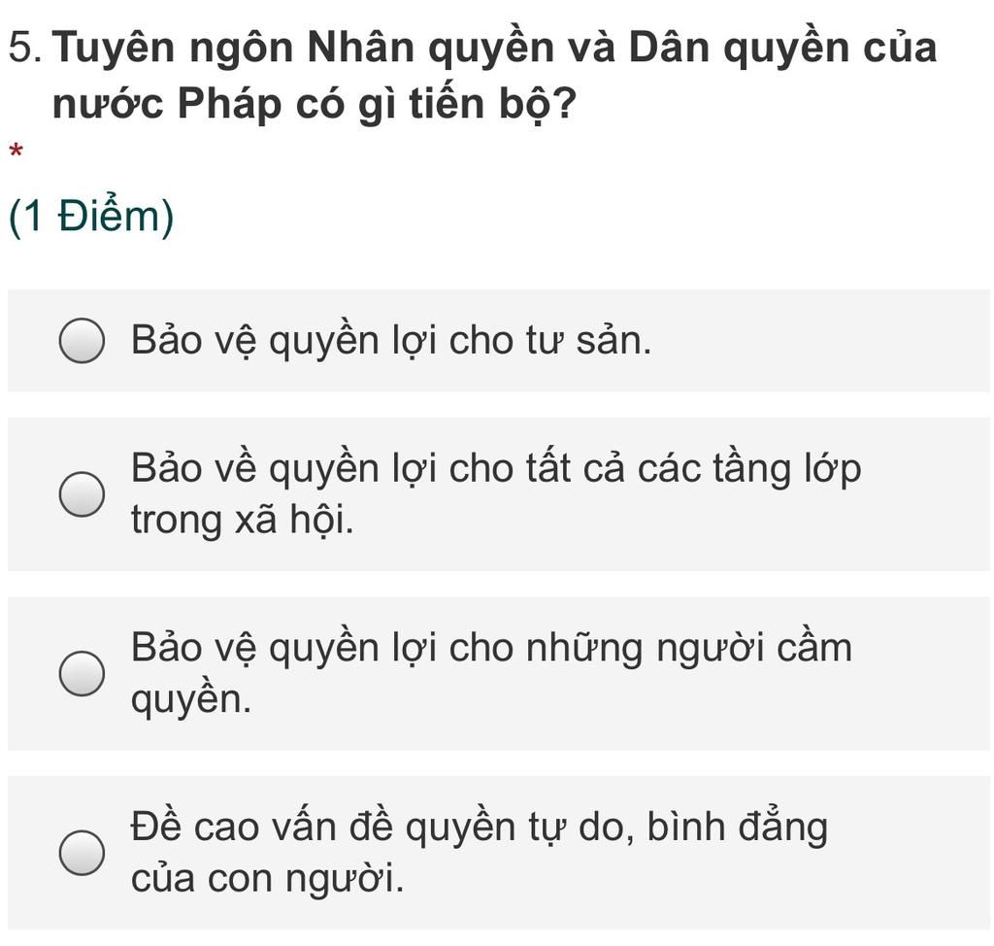
Task: Click the wrapped text 'trong xã hội.'
Action: (x=242, y=521)
